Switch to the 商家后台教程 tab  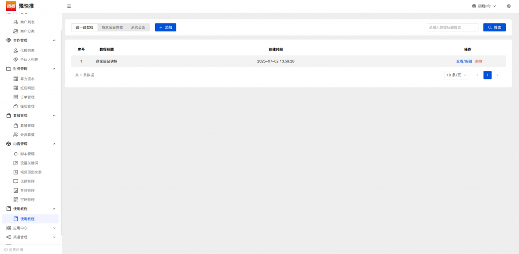coord(112,27)
